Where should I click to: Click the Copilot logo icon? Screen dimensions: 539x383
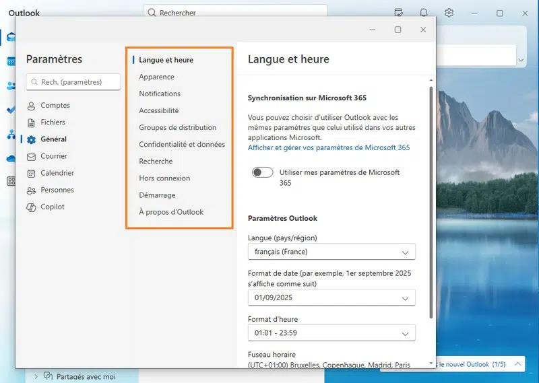click(x=31, y=207)
